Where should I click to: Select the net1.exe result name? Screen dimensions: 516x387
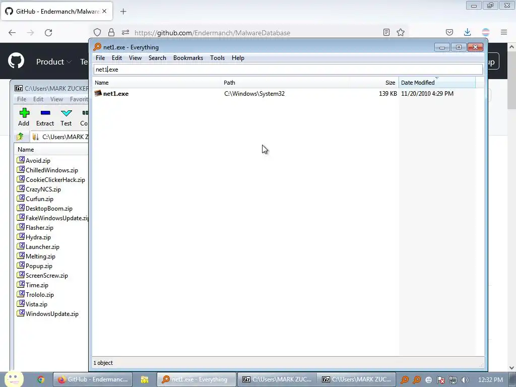tap(116, 94)
